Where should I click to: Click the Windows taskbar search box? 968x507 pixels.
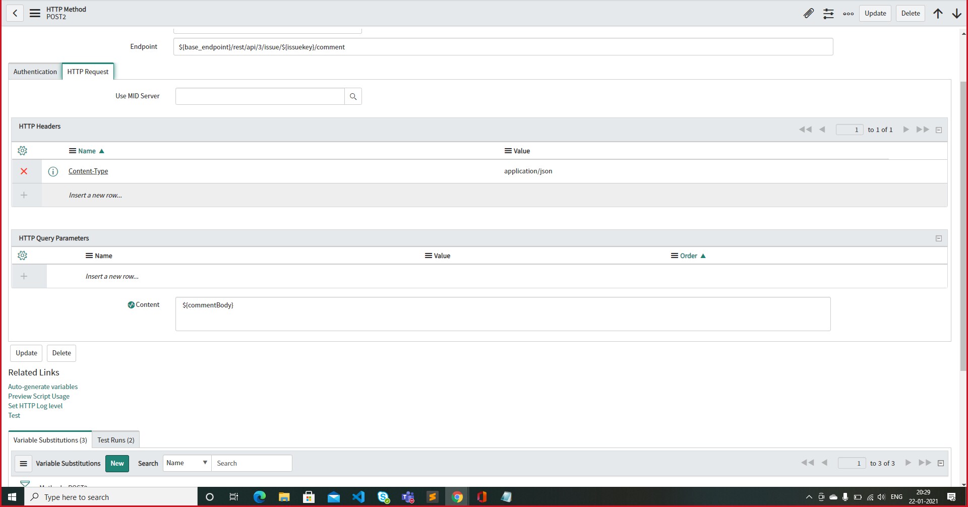(x=111, y=497)
